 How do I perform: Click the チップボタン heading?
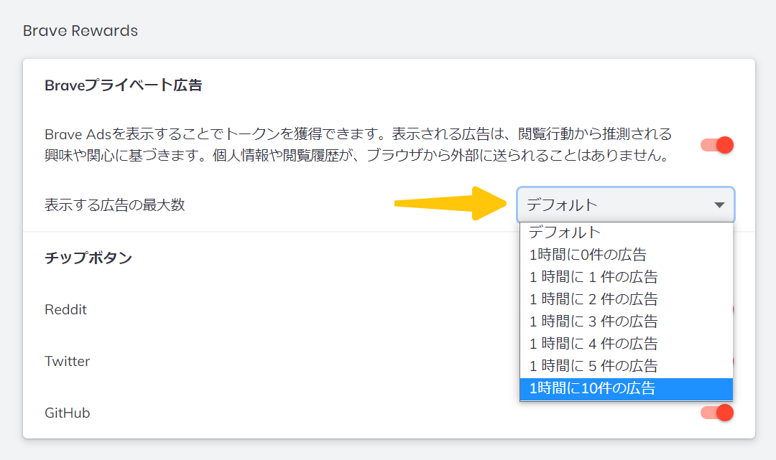point(88,258)
